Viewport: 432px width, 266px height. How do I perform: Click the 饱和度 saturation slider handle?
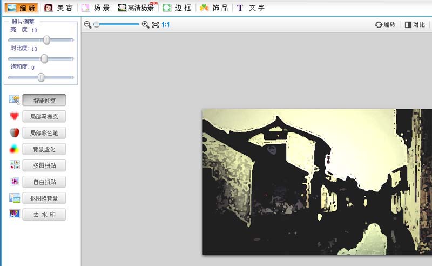click(41, 77)
